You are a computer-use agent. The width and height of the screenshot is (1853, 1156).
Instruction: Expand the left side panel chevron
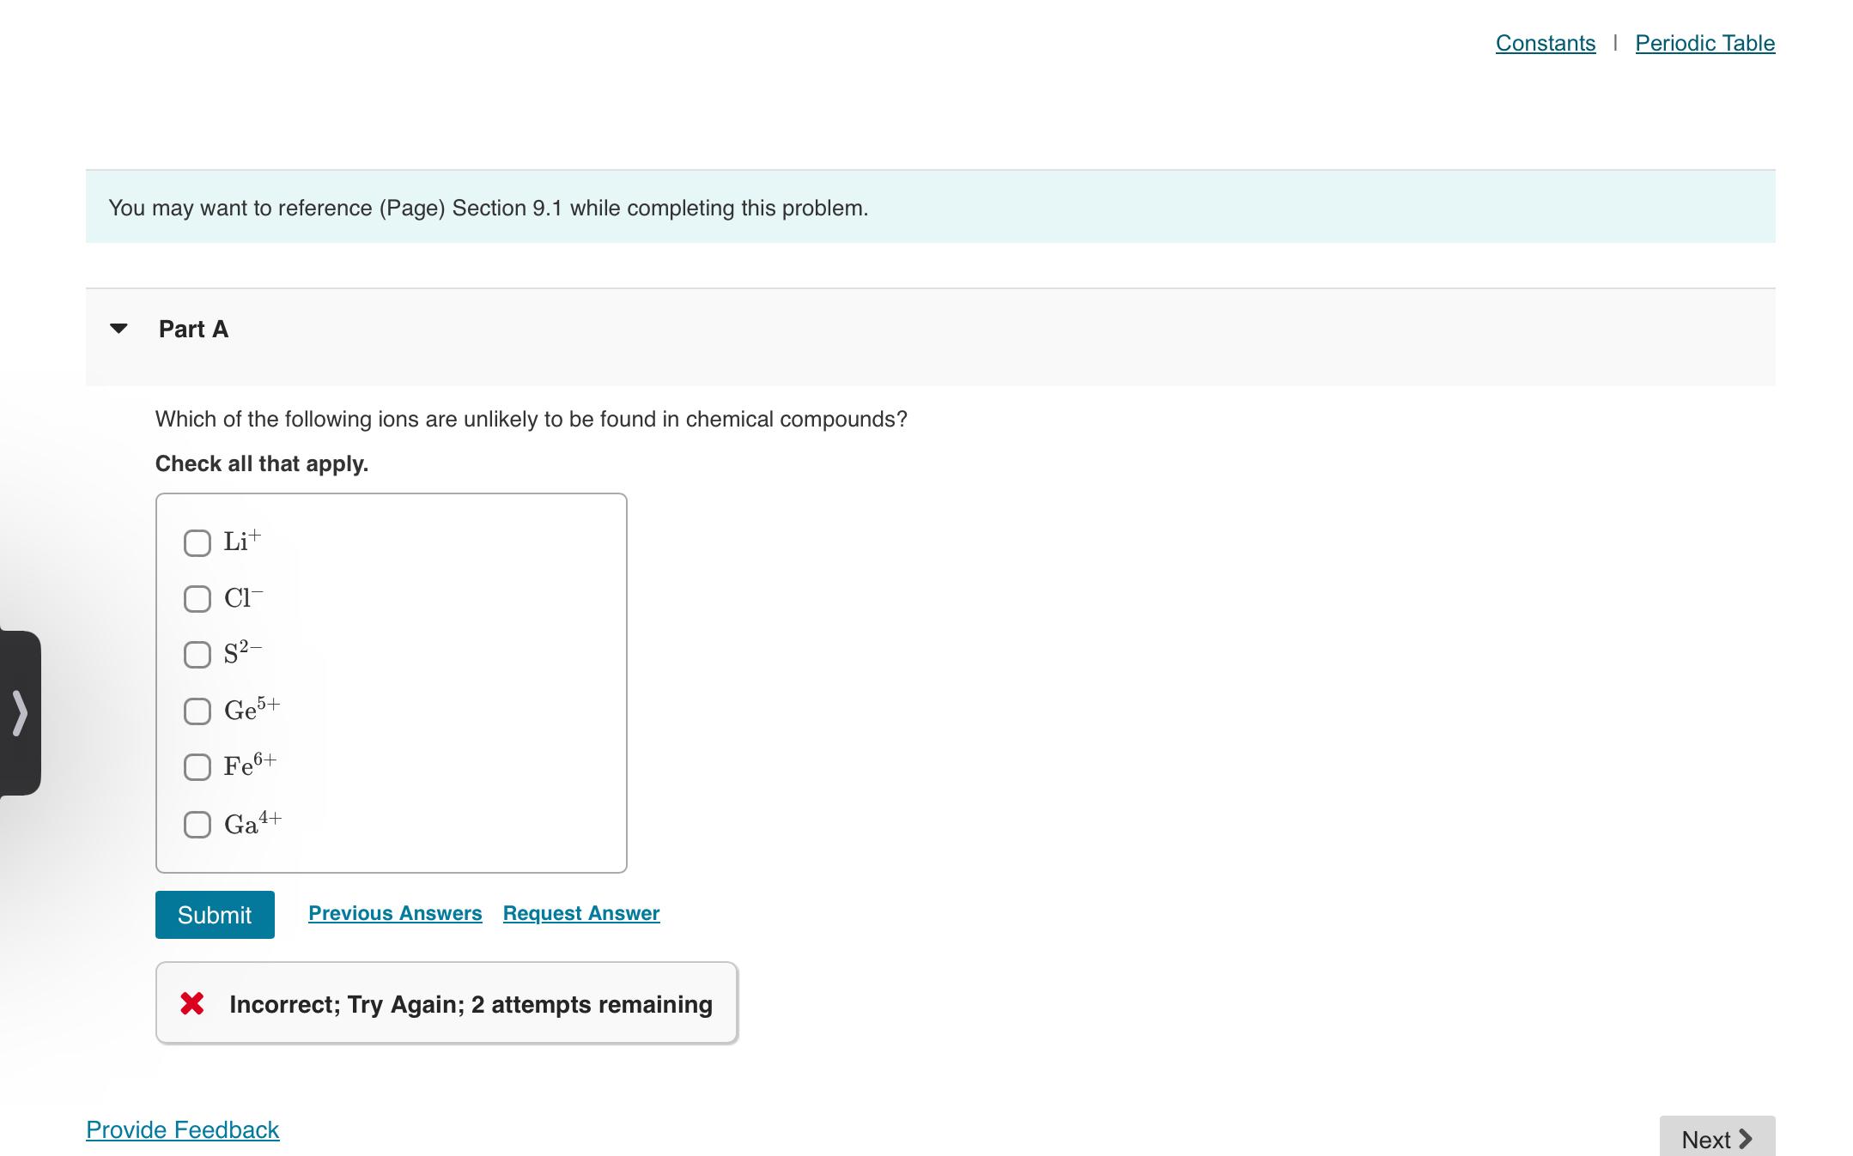[x=20, y=713]
